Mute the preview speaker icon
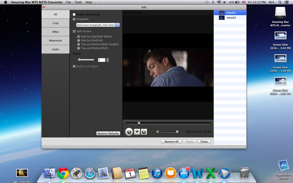Viewport: 293px width, 183px height. click(x=158, y=132)
